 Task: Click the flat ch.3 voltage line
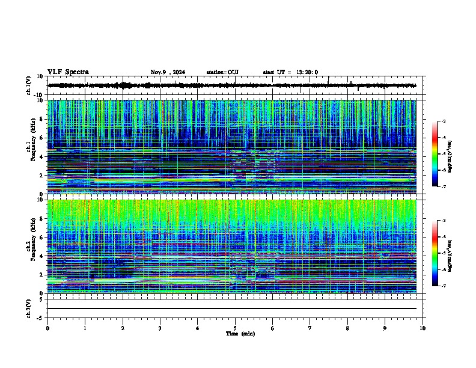[x=232, y=308]
